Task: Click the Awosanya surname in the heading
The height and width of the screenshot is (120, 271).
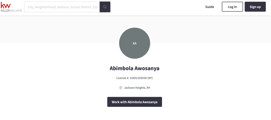Action: [x=147, y=68]
